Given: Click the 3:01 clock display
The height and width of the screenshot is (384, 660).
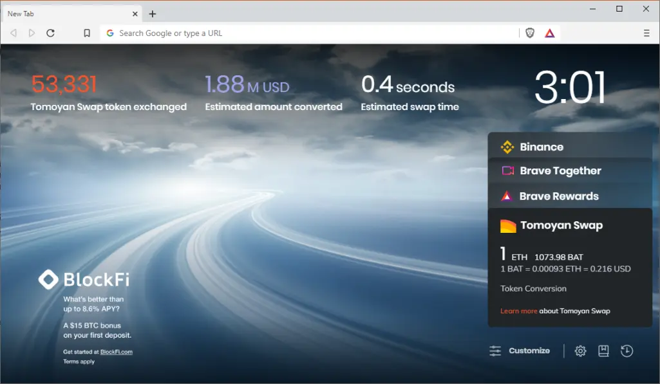Looking at the screenshot, I should (570, 87).
